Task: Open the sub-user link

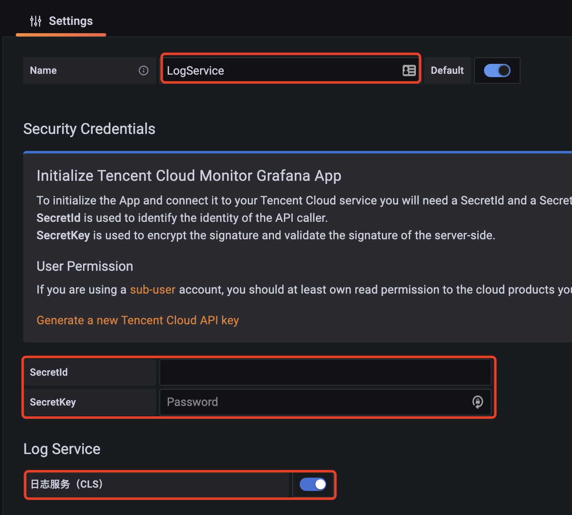Action: [153, 289]
